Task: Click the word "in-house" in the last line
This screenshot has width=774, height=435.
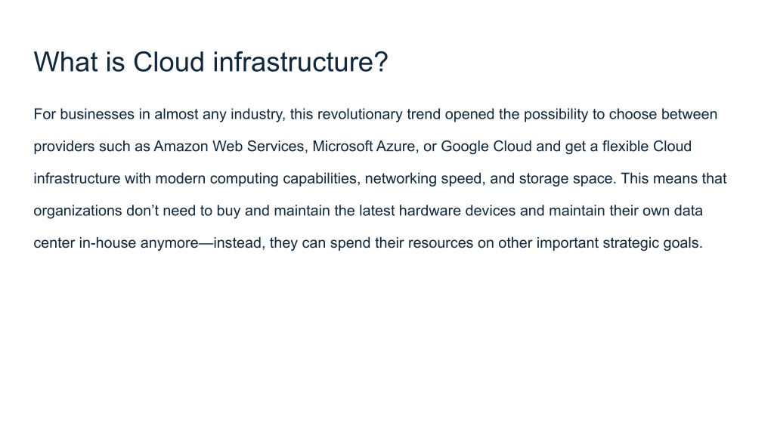Action: (107, 243)
